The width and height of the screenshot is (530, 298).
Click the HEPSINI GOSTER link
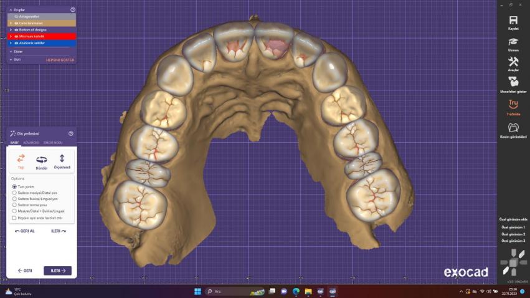[x=60, y=60]
